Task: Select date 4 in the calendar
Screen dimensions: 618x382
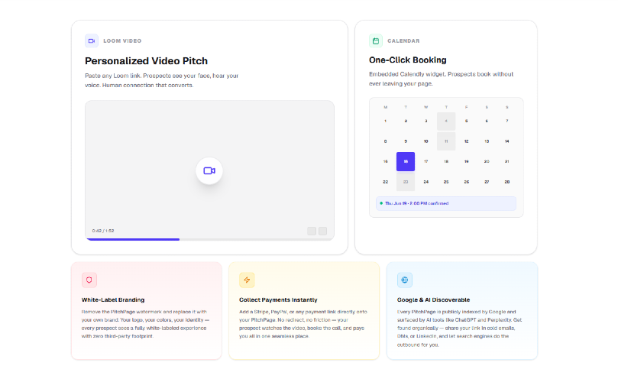Action: [446, 121]
